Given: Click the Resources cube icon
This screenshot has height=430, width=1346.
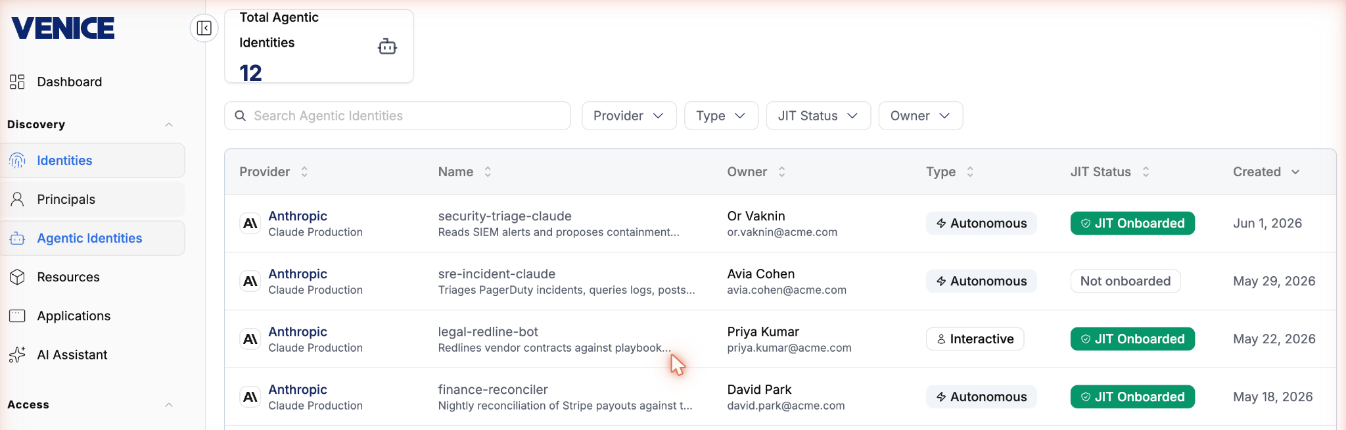Looking at the screenshot, I should pos(17,277).
